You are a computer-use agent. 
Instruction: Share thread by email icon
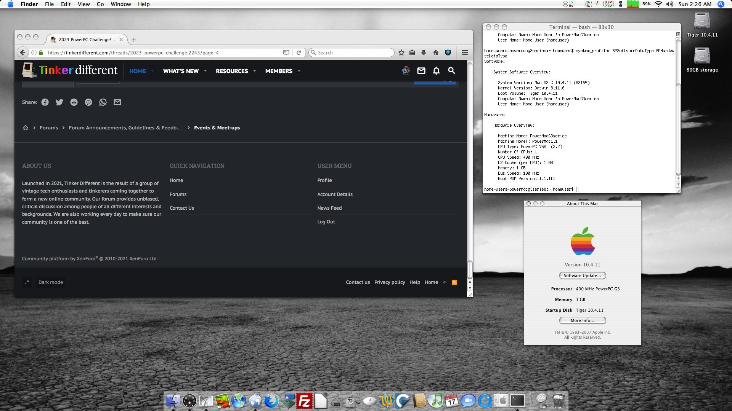pyautogui.click(x=117, y=102)
